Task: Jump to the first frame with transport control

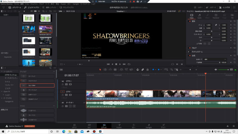Action: (108, 64)
